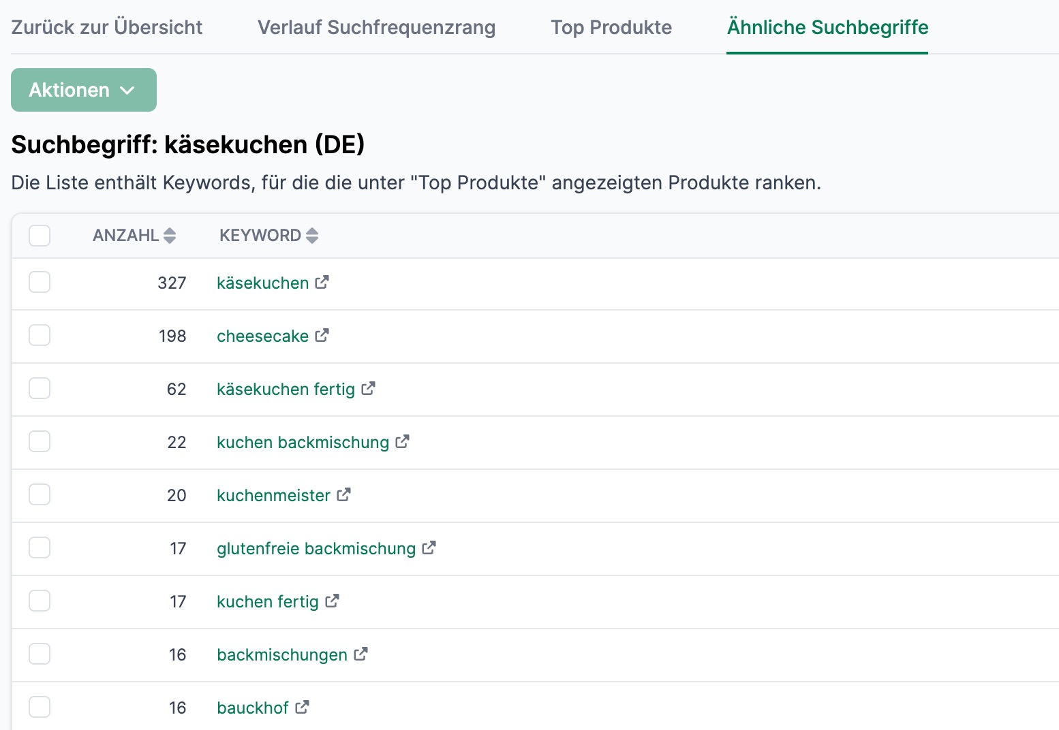The height and width of the screenshot is (730, 1059).
Task: Check the box for the cheesecake row
Action: [40, 335]
